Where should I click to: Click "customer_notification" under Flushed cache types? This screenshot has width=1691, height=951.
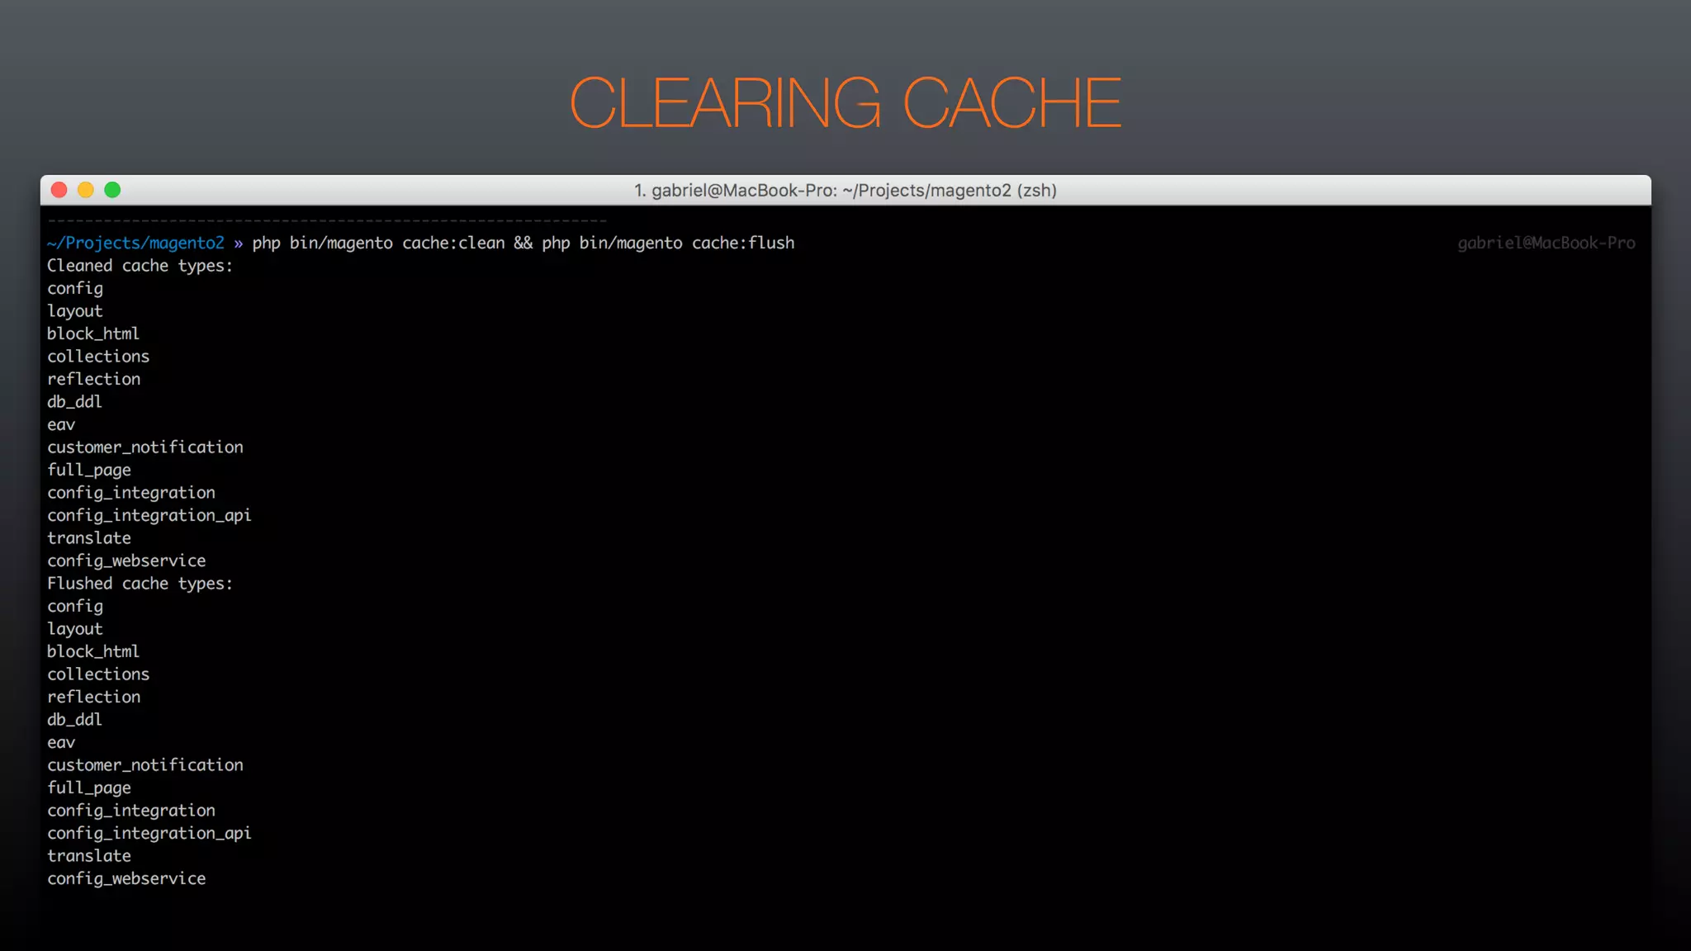click(145, 765)
